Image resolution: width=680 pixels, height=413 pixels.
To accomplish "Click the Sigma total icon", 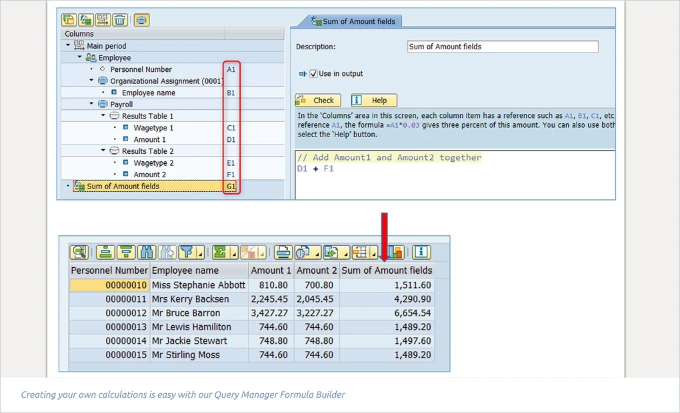I will pyautogui.click(x=219, y=252).
